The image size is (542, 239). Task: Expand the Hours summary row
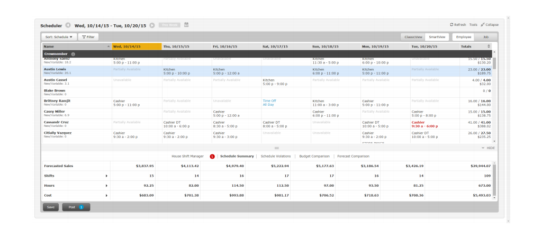pyautogui.click(x=106, y=186)
